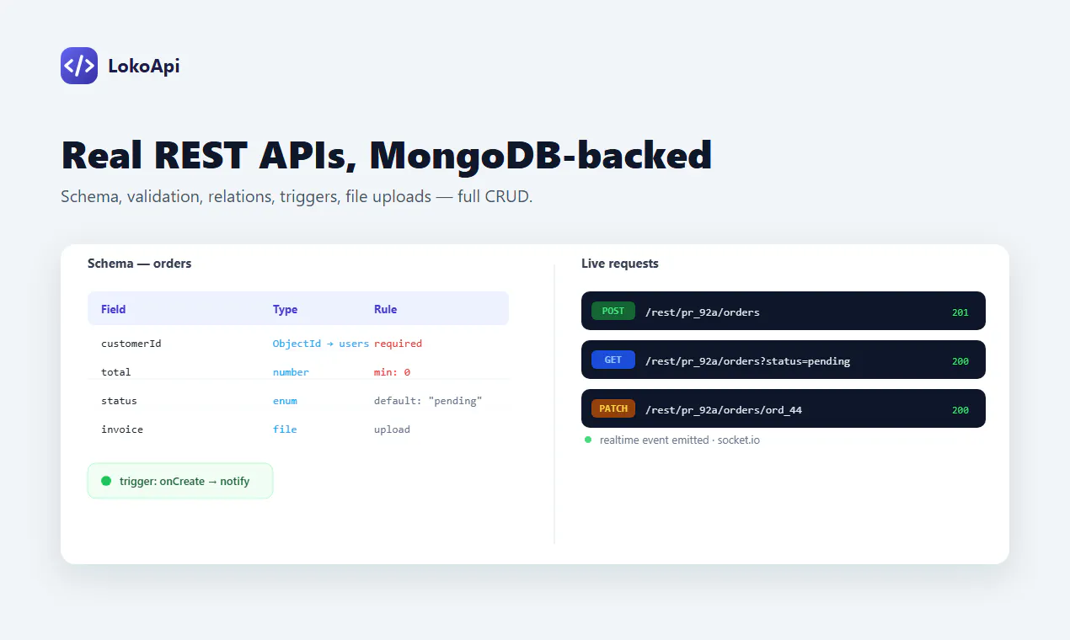
Task: Click the upload rule cell
Action: coord(393,429)
